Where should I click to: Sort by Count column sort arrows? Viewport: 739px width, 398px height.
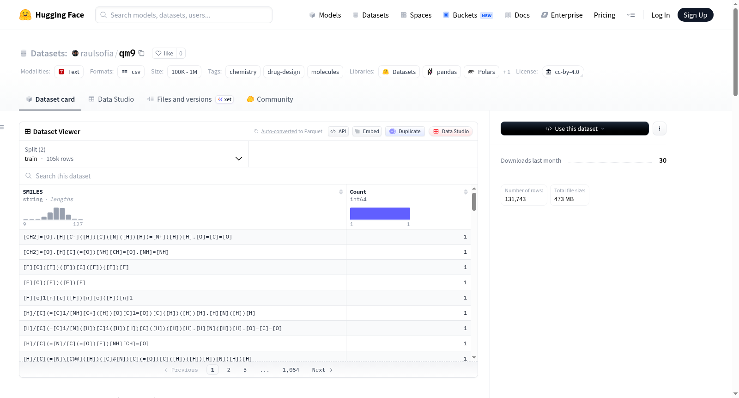466,192
